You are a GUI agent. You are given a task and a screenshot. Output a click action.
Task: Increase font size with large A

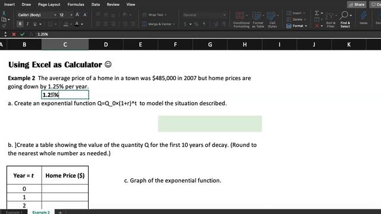[77, 15]
